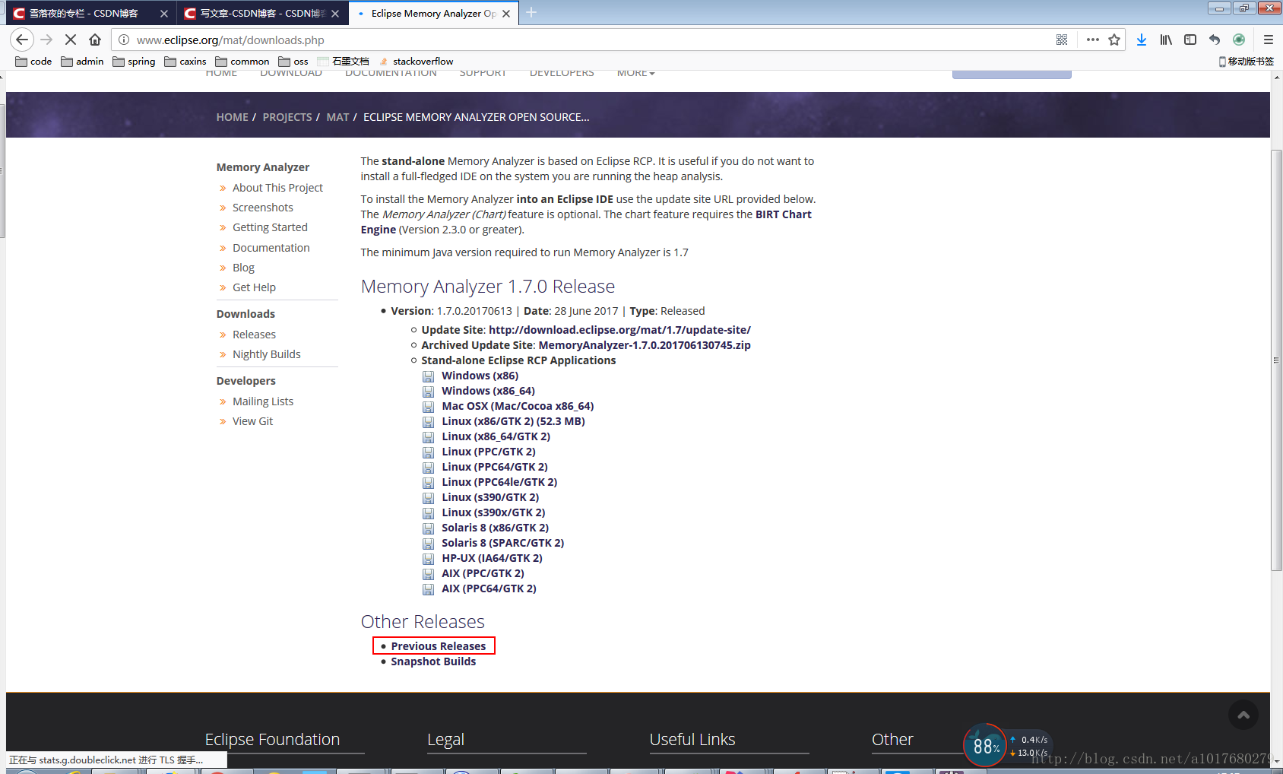
Task: Go back to the previous page
Action: pos(21,40)
